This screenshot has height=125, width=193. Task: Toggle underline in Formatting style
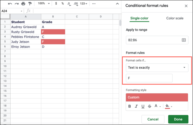pos(143,106)
